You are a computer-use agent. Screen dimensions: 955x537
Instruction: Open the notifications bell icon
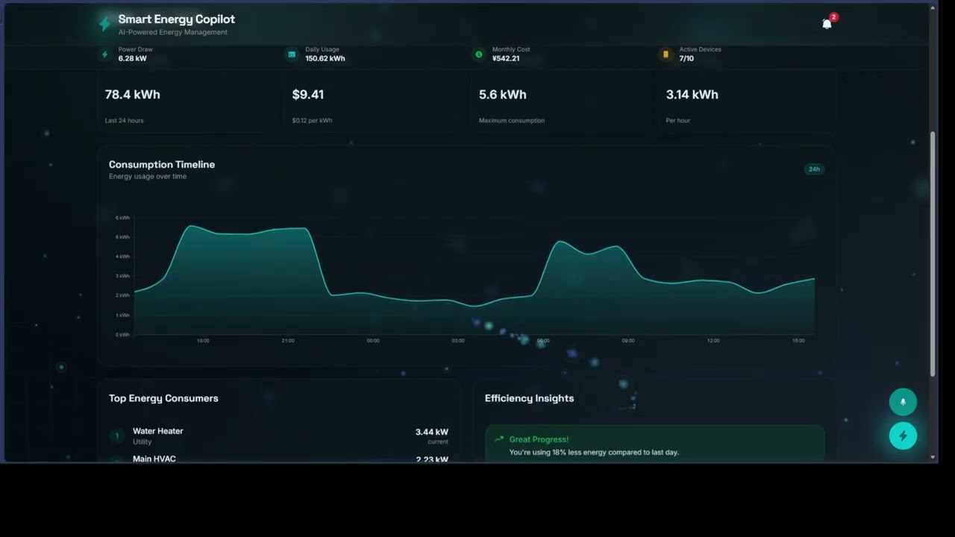click(827, 24)
